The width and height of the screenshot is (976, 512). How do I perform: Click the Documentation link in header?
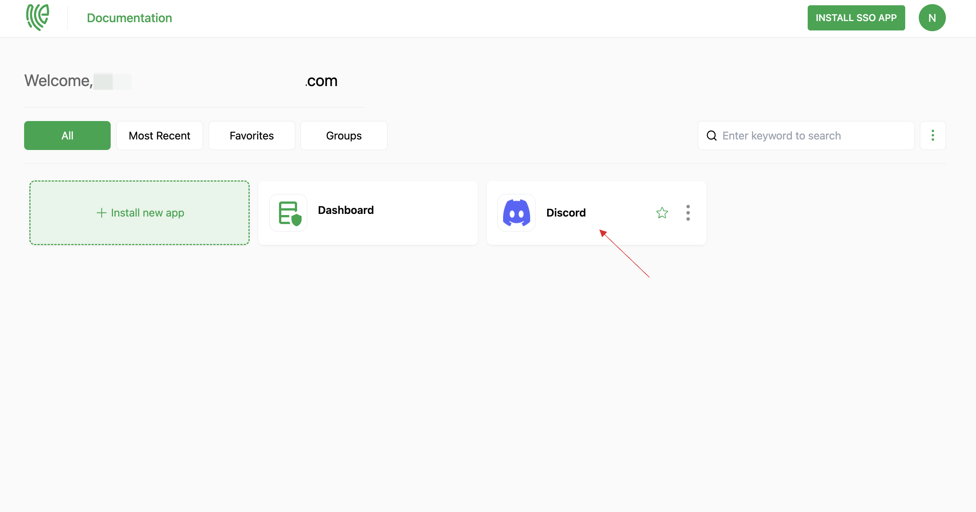point(129,17)
